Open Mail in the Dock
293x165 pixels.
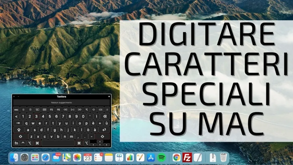[56, 158]
